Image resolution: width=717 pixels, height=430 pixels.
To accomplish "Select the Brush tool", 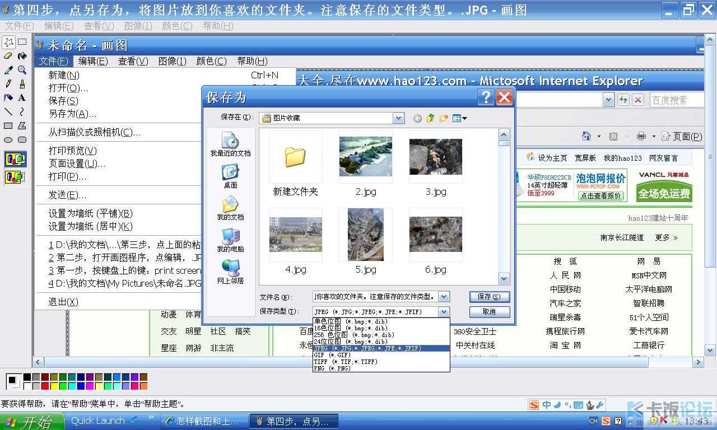I will [22, 84].
